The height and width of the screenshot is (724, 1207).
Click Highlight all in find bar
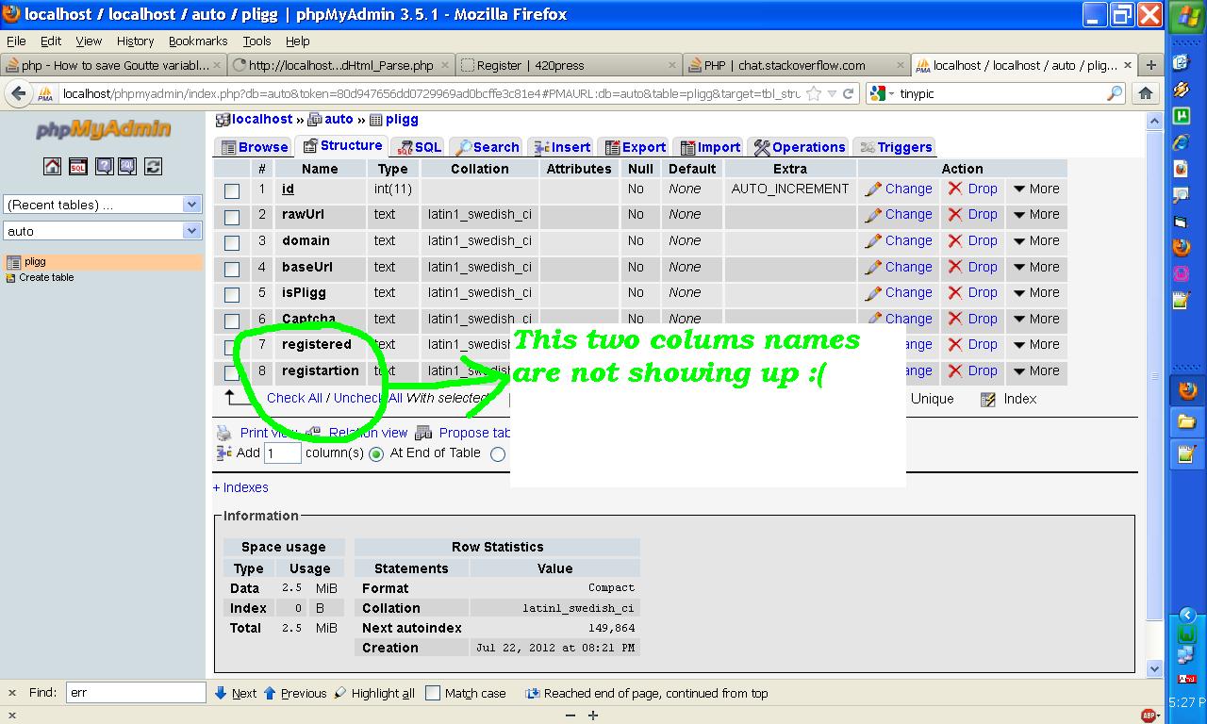(x=374, y=693)
